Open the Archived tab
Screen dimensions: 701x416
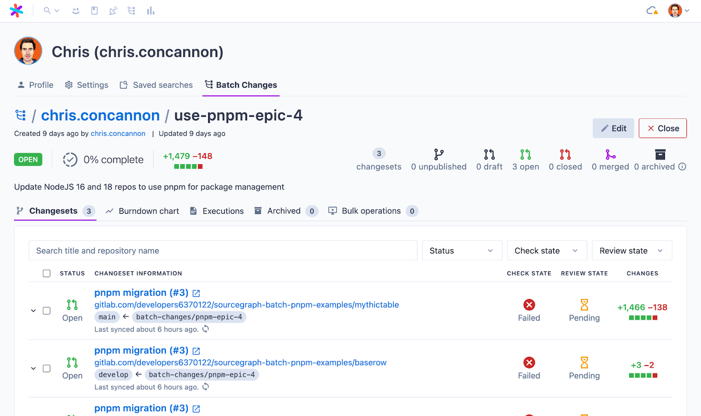(286, 211)
